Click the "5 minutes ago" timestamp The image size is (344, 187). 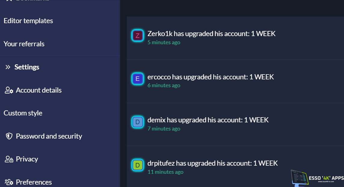(x=164, y=42)
